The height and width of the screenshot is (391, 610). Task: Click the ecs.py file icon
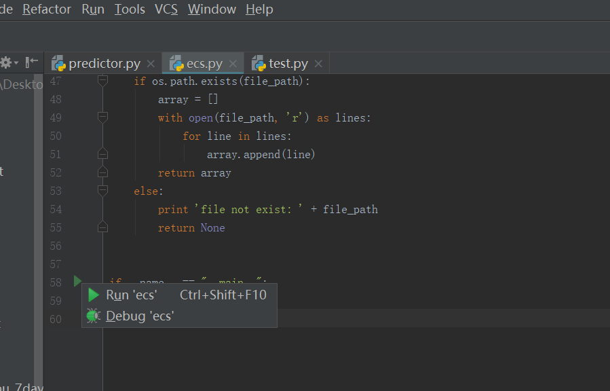(176, 63)
